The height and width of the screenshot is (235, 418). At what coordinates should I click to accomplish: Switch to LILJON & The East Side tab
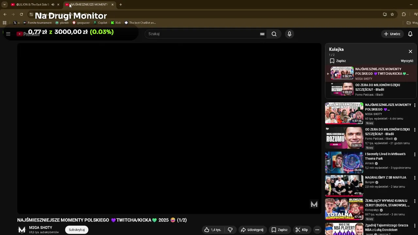pos(32,5)
